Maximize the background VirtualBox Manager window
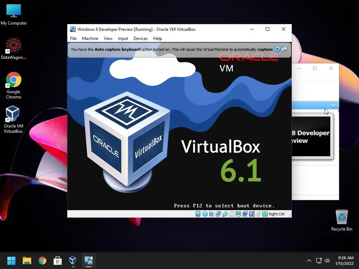359x269 pixels. (x=315, y=68)
